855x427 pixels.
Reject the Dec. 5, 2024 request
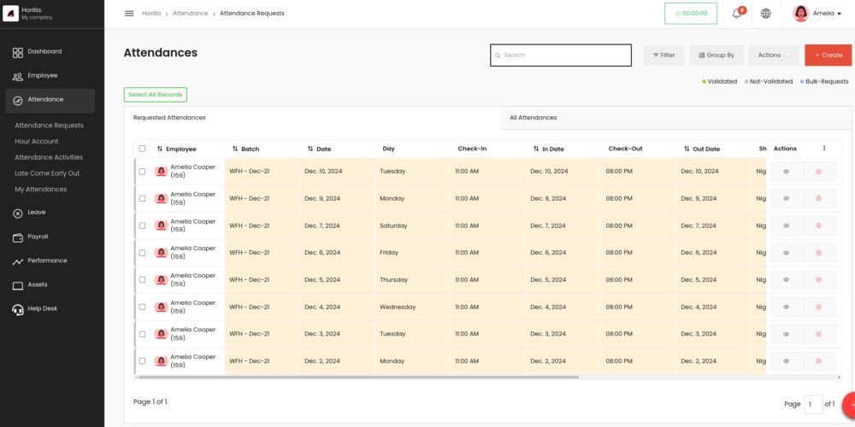[x=818, y=279]
